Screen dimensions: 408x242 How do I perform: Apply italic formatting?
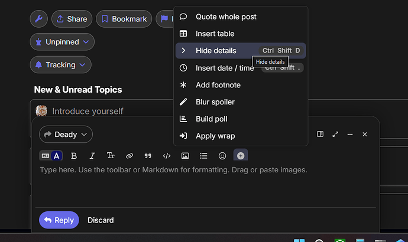[92, 156]
